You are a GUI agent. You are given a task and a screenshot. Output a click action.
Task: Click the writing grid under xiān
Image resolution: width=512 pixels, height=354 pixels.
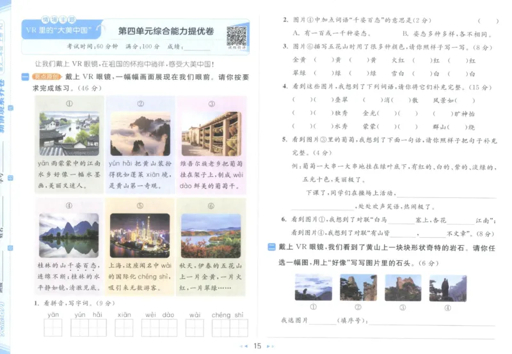[x=124, y=328]
